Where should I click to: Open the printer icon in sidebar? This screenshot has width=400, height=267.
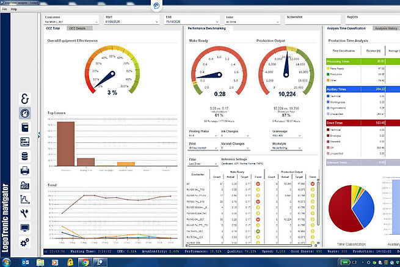coord(25,170)
